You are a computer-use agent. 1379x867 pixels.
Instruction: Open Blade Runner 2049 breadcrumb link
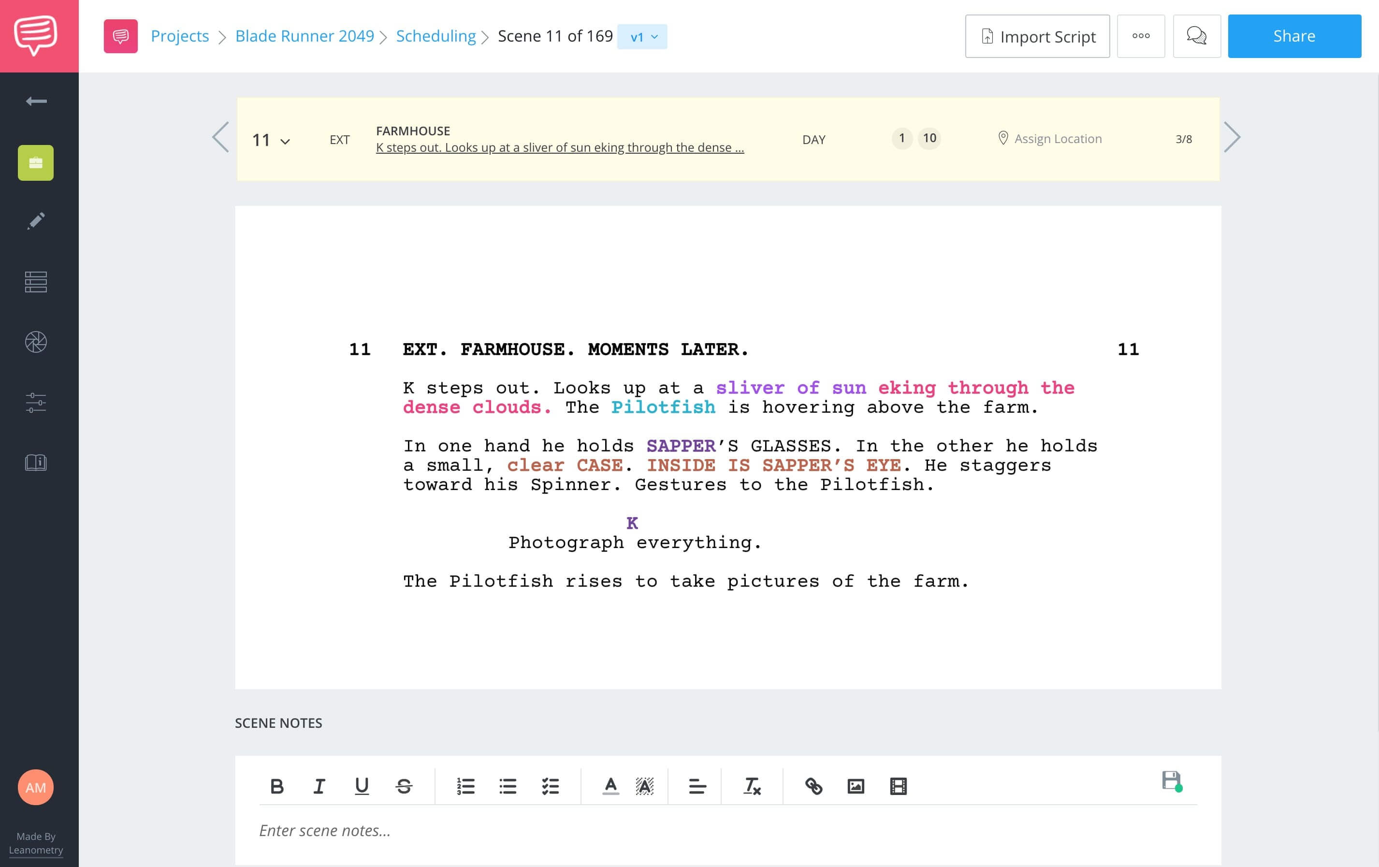point(305,36)
